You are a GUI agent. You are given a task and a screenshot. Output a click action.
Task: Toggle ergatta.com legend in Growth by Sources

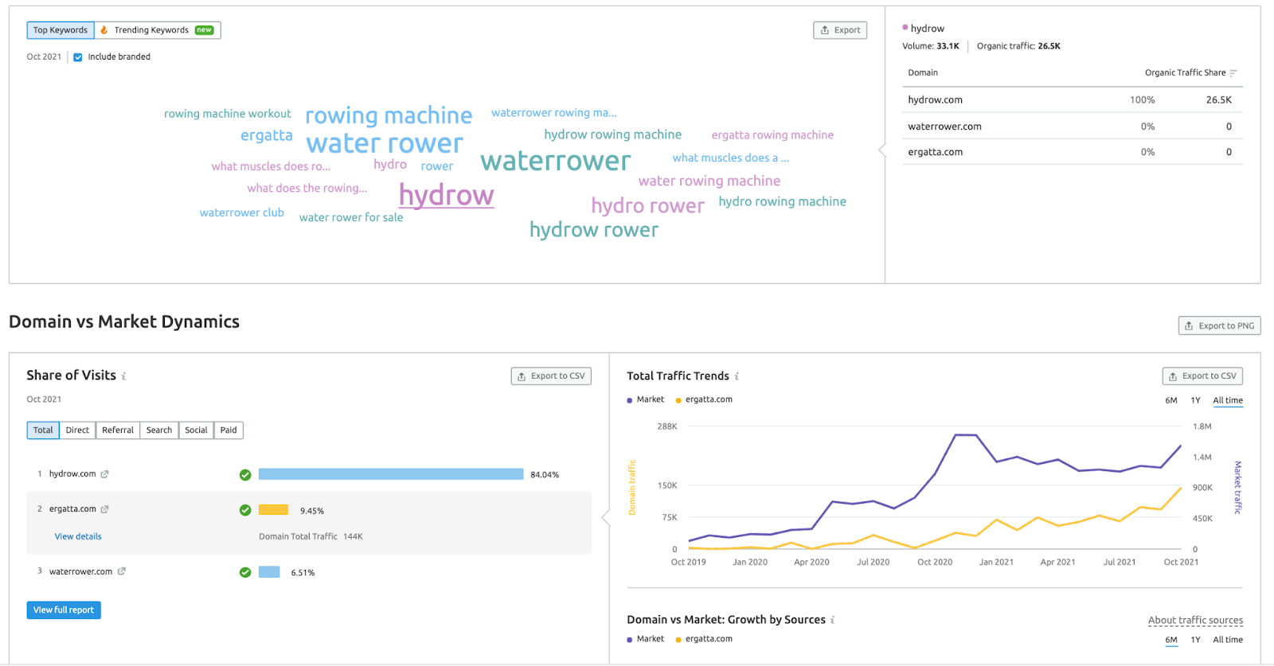(704, 639)
